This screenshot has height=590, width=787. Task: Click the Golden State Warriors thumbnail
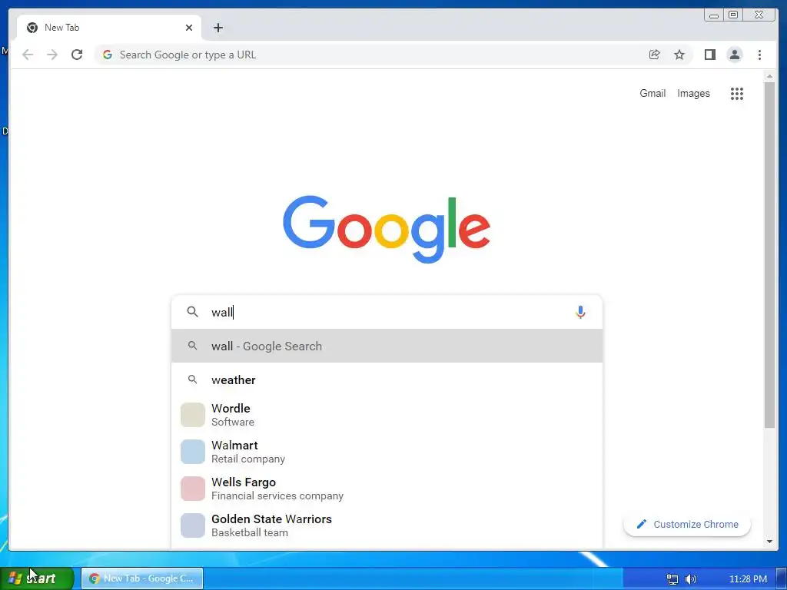point(193,525)
